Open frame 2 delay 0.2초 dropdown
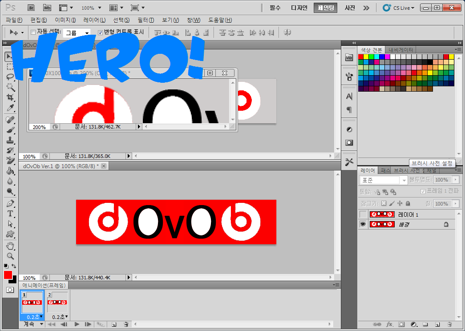Viewport: 465px width, 331px height. [x=60, y=317]
